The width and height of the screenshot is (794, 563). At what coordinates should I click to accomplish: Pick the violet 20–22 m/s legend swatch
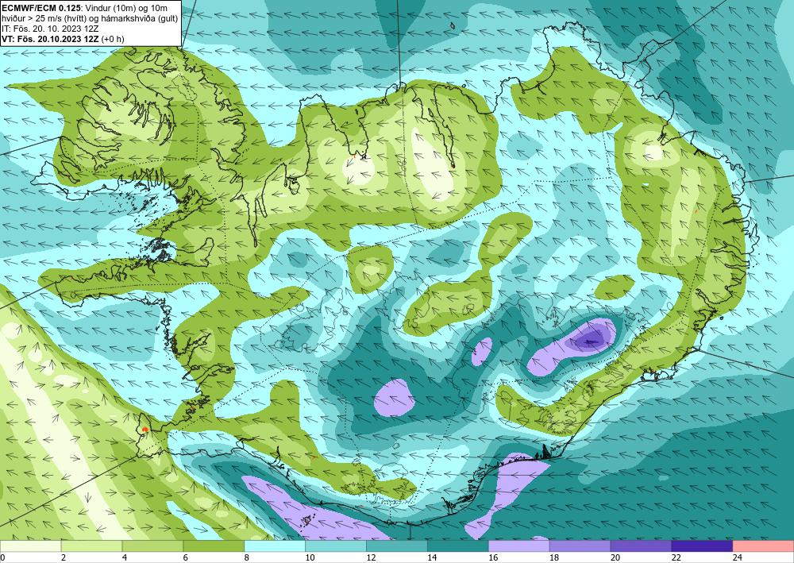click(641, 546)
